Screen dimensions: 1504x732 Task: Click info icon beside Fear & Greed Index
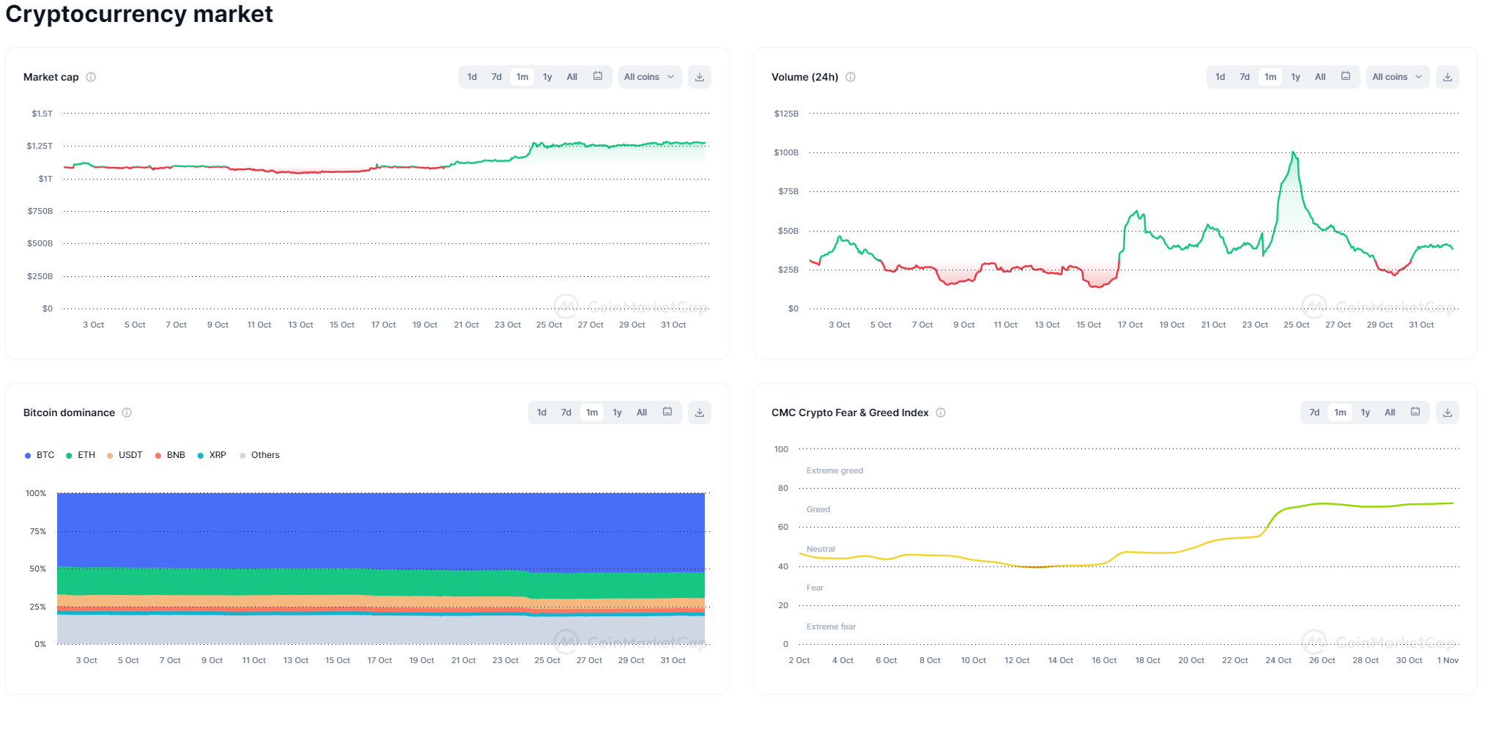coord(941,413)
